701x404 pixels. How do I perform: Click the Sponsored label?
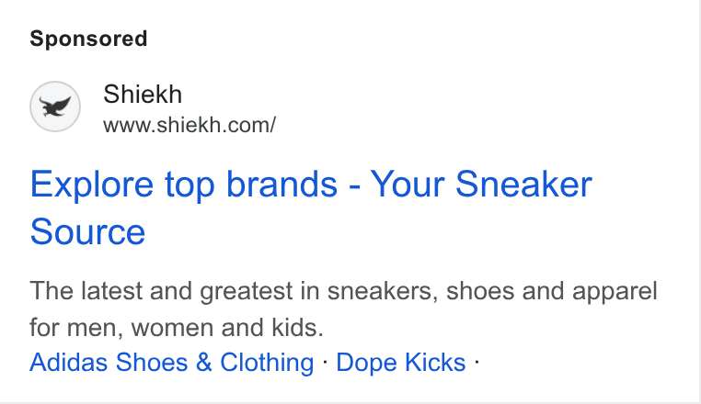click(88, 39)
